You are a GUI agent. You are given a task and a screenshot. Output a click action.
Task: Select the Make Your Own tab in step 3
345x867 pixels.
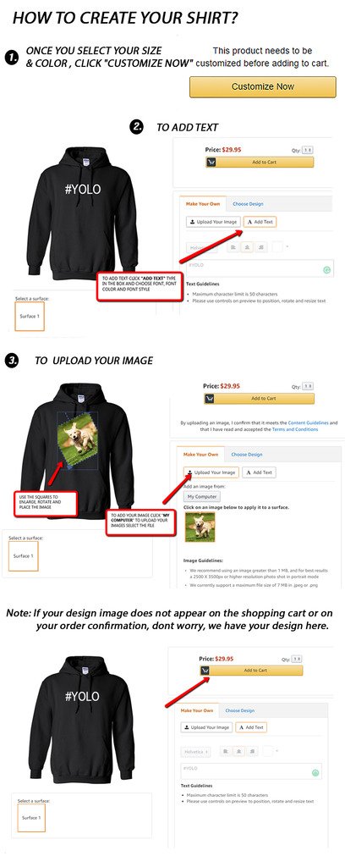pyautogui.click(x=201, y=454)
